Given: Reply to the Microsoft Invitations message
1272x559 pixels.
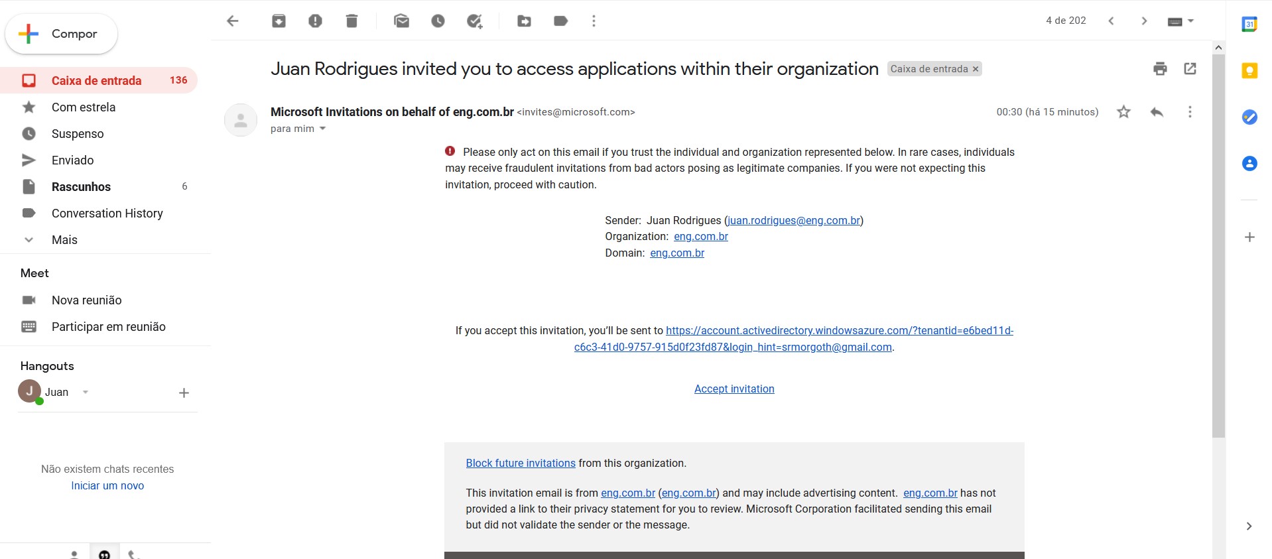Looking at the screenshot, I should [1157, 112].
